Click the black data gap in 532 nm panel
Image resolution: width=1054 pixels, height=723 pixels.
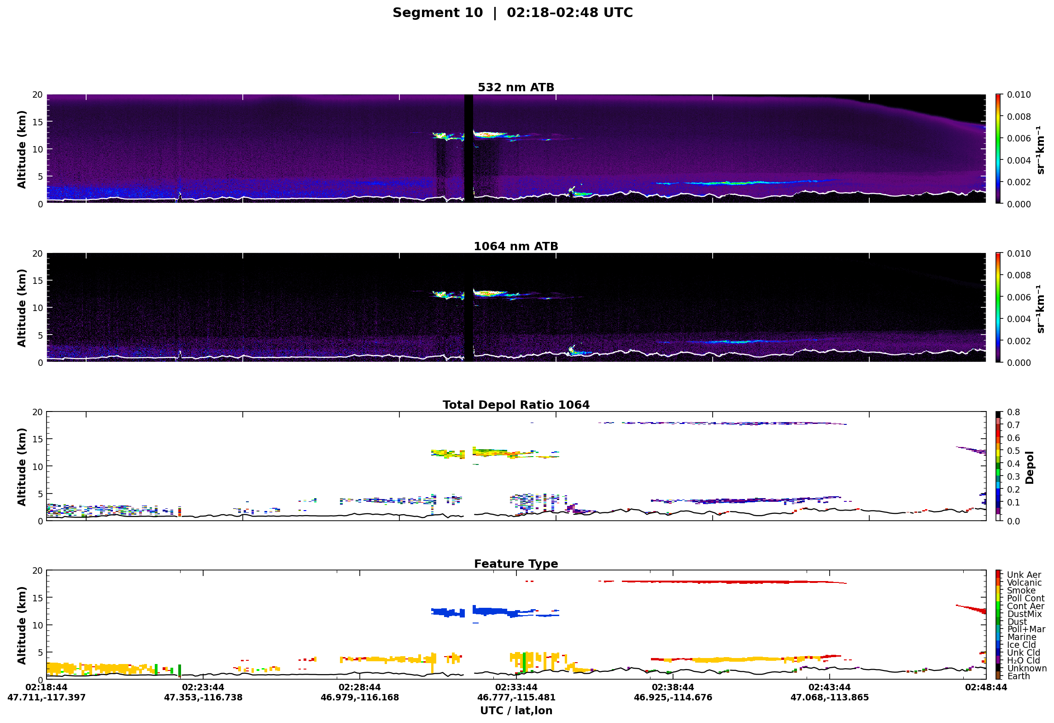coord(468,148)
